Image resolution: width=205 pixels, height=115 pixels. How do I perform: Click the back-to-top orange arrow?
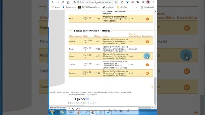click(152, 87)
